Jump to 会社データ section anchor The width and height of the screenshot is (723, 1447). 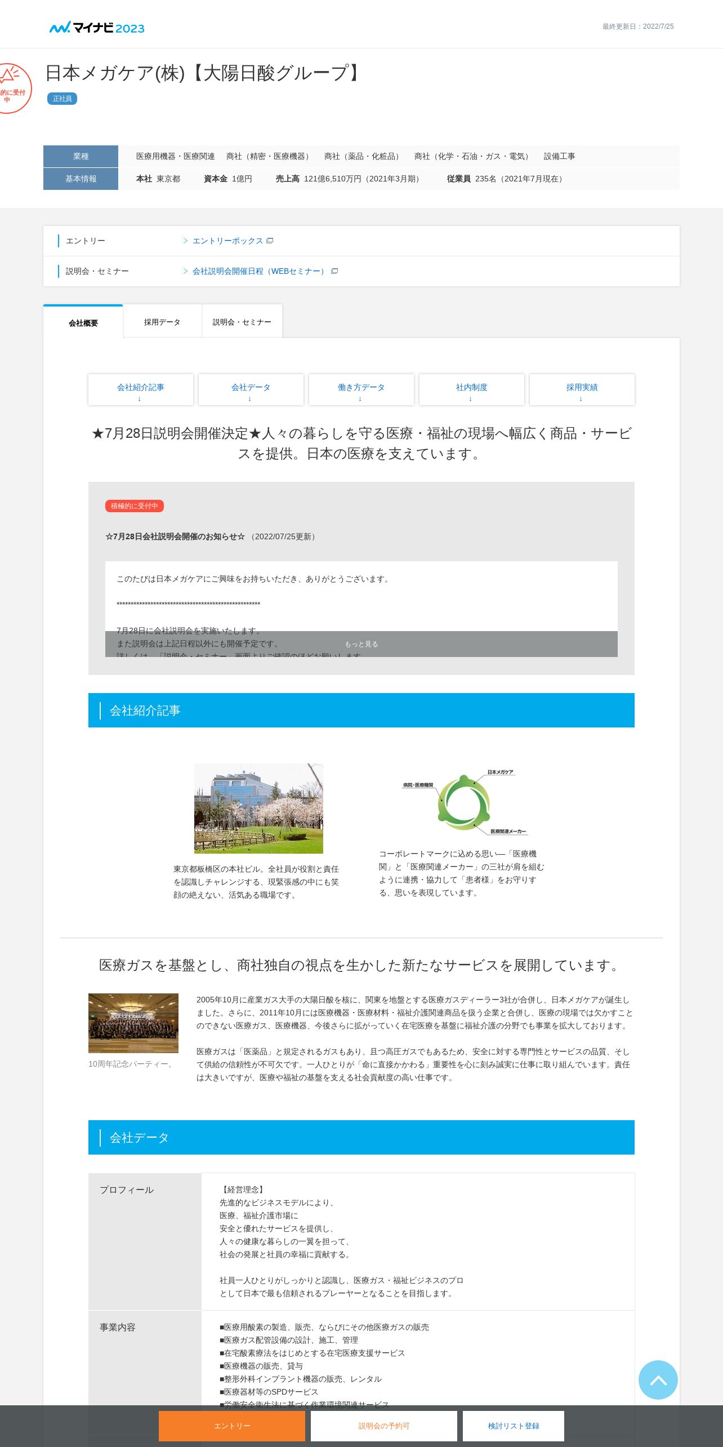(251, 389)
